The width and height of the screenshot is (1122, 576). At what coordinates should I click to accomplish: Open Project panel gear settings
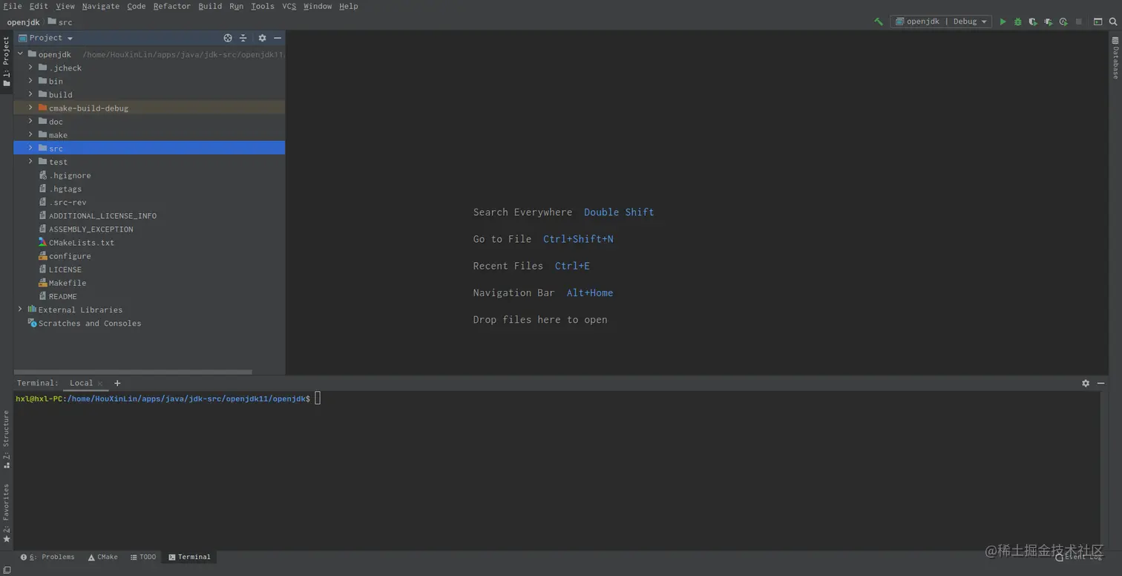262,38
